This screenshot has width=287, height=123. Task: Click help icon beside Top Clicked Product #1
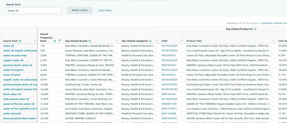pos(255,29)
